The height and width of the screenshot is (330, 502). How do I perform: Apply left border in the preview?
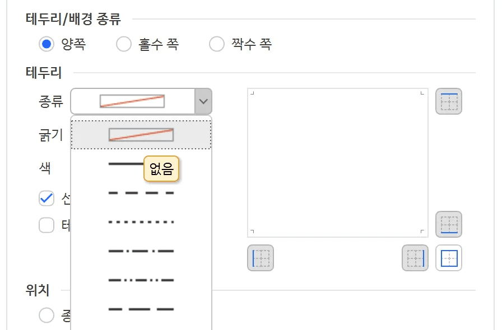pos(260,258)
